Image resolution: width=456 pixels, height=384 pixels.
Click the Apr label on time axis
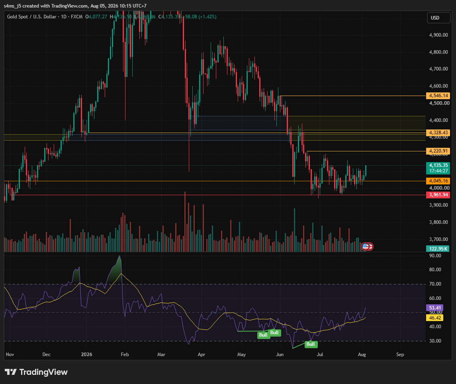coord(201,355)
